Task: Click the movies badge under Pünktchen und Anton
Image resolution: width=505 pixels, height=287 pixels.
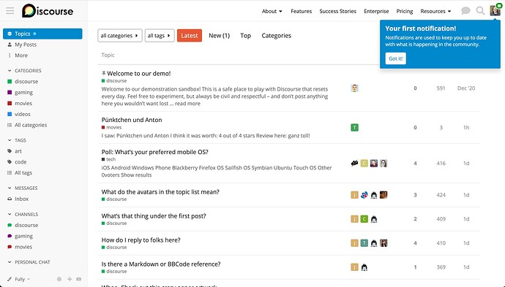Action: [x=111, y=127]
